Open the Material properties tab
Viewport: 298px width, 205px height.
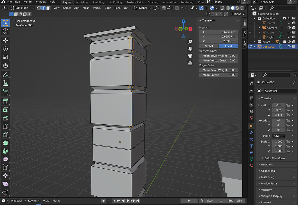click(251, 165)
